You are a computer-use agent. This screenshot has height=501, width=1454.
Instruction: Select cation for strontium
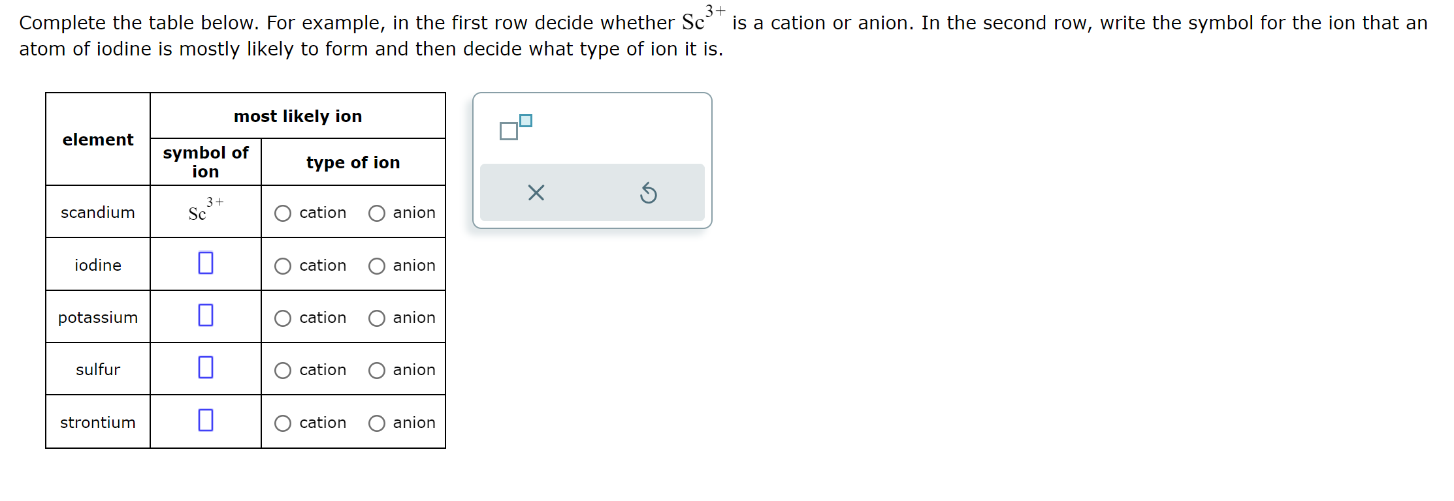pos(283,423)
